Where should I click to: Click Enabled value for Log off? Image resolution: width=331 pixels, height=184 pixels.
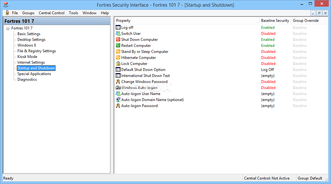click(x=268, y=28)
